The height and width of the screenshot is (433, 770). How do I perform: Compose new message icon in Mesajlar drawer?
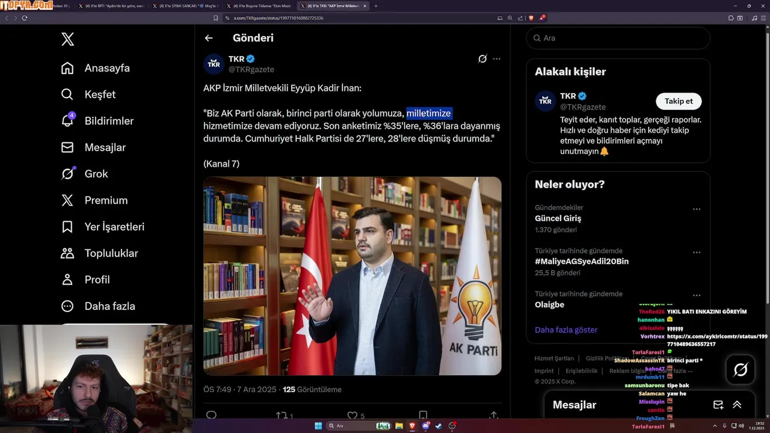tap(718, 405)
